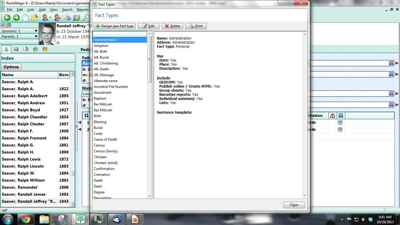This screenshot has height=225, width=400.
Task: Select the Family view tab with two people
Action: click(16, 49)
